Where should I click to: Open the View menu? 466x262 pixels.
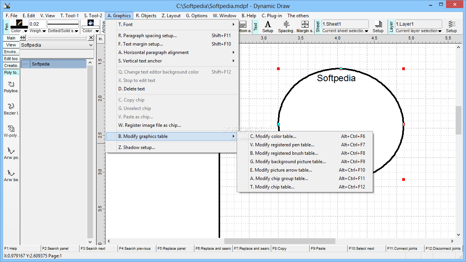[x=48, y=16]
